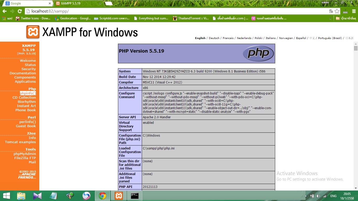The height and width of the screenshot is (201, 358).
Task: Open the other bookmarks folder
Action: 346,18
